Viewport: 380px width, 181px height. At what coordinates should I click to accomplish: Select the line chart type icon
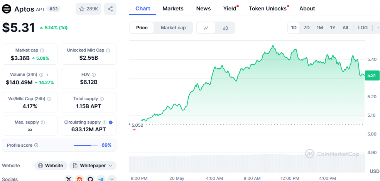(206, 28)
